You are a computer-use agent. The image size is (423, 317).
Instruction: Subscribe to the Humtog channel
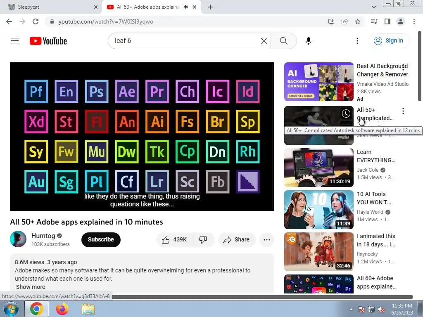[x=101, y=240]
